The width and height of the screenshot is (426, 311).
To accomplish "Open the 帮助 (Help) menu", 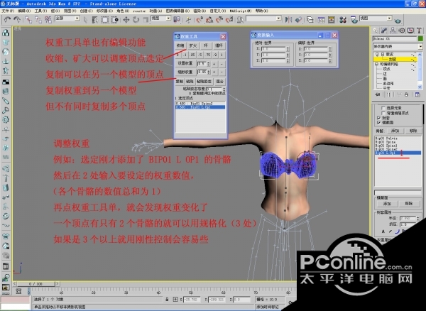I will point(261,11).
